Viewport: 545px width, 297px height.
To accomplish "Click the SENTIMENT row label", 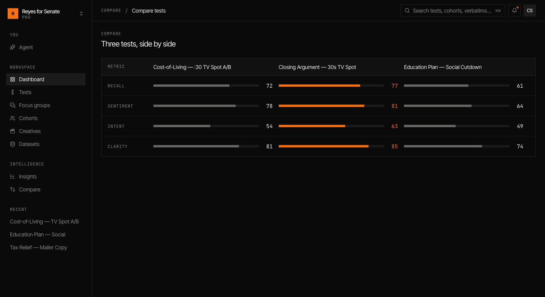I will point(120,106).
